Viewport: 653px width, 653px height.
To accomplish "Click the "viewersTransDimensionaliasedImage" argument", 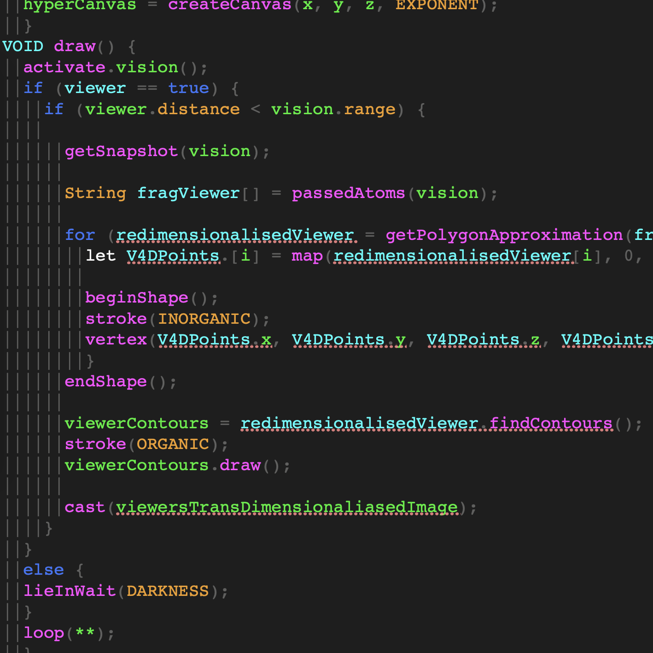I will point(286,507).
